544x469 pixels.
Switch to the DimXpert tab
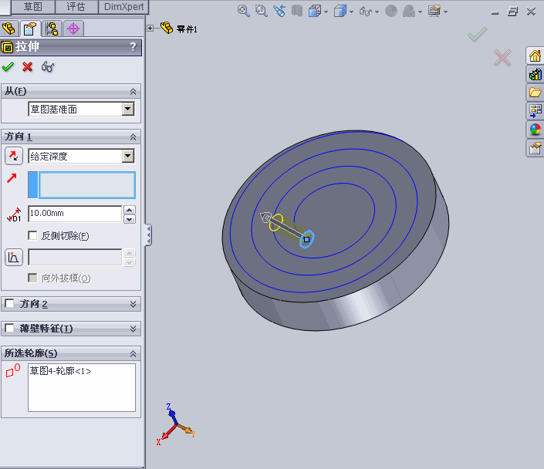click(123, 7)
